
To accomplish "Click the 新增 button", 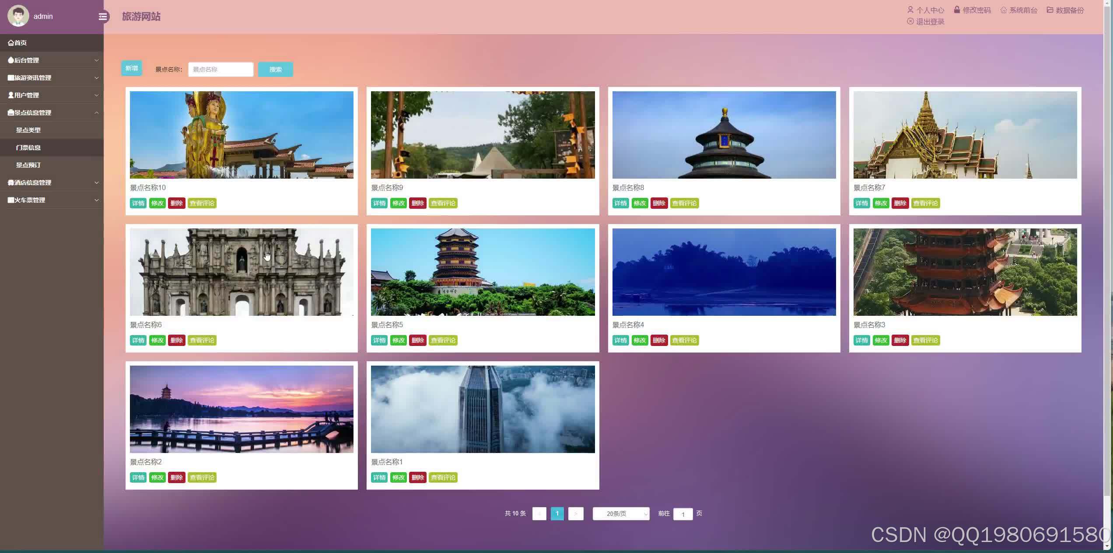I will 131,68.
